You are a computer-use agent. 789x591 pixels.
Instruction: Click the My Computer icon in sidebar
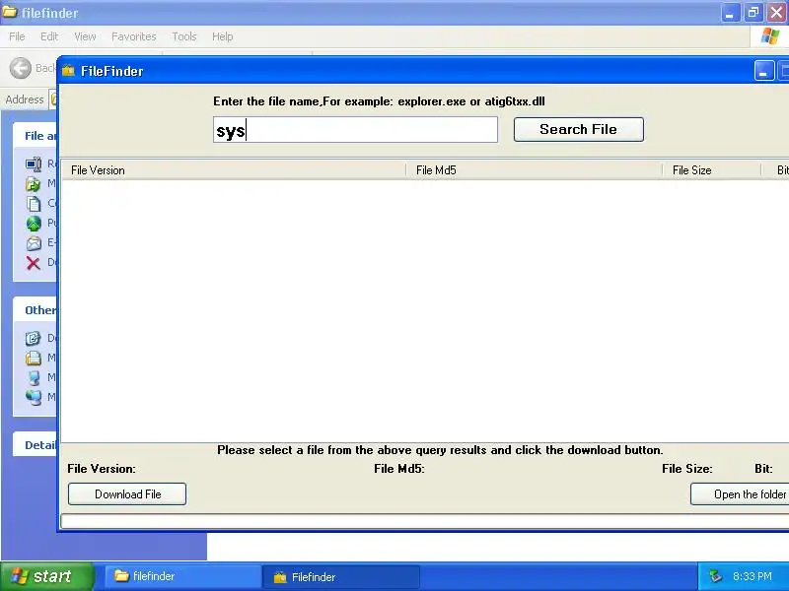[34, 377]
